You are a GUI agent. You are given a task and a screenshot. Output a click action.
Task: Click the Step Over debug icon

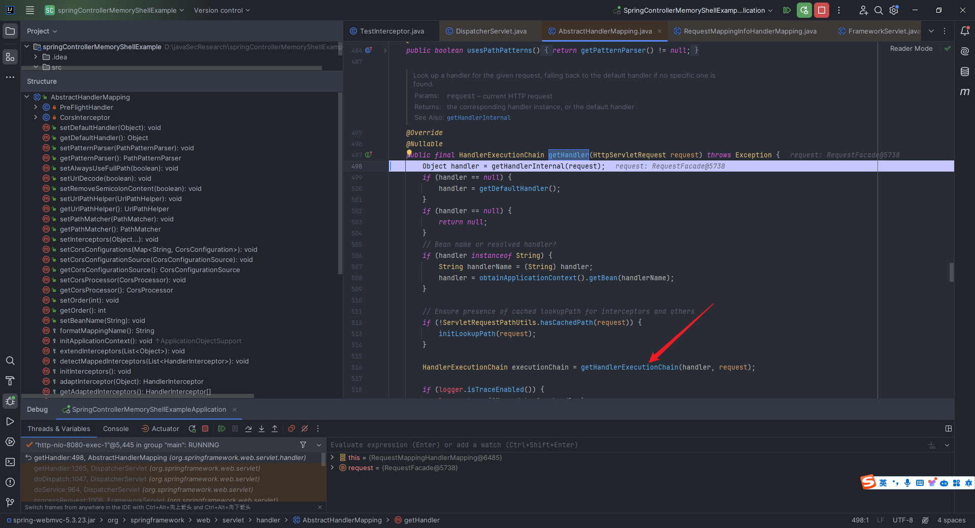248,429
